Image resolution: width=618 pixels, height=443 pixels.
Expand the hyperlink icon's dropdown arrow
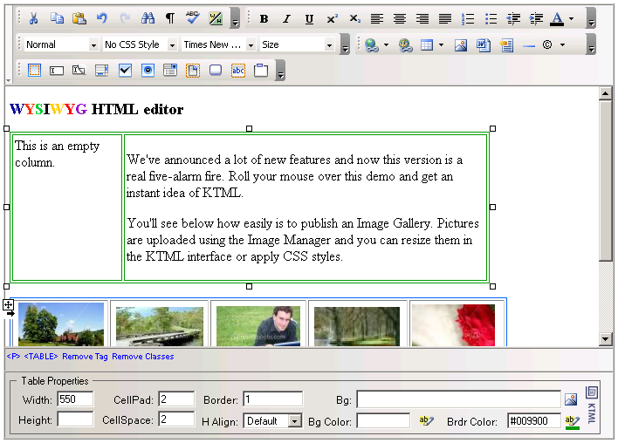[x=386, y=45]
